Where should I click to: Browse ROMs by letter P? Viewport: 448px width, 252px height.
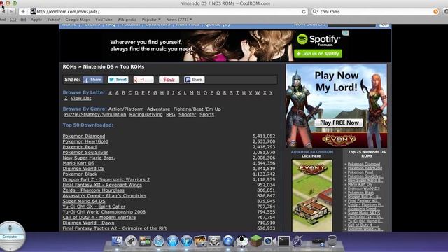click(211, 93)
